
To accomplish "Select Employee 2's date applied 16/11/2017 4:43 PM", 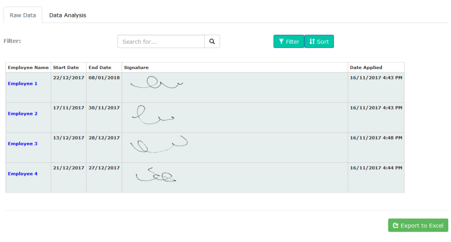I will pos(376,108).
